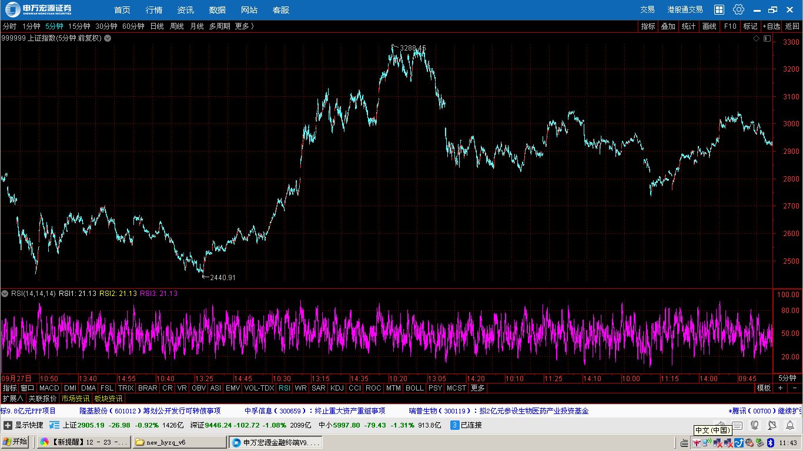Select the RSI indicator tab
The height and width of the screenshot is (451, 803).
tap(285, 388)
